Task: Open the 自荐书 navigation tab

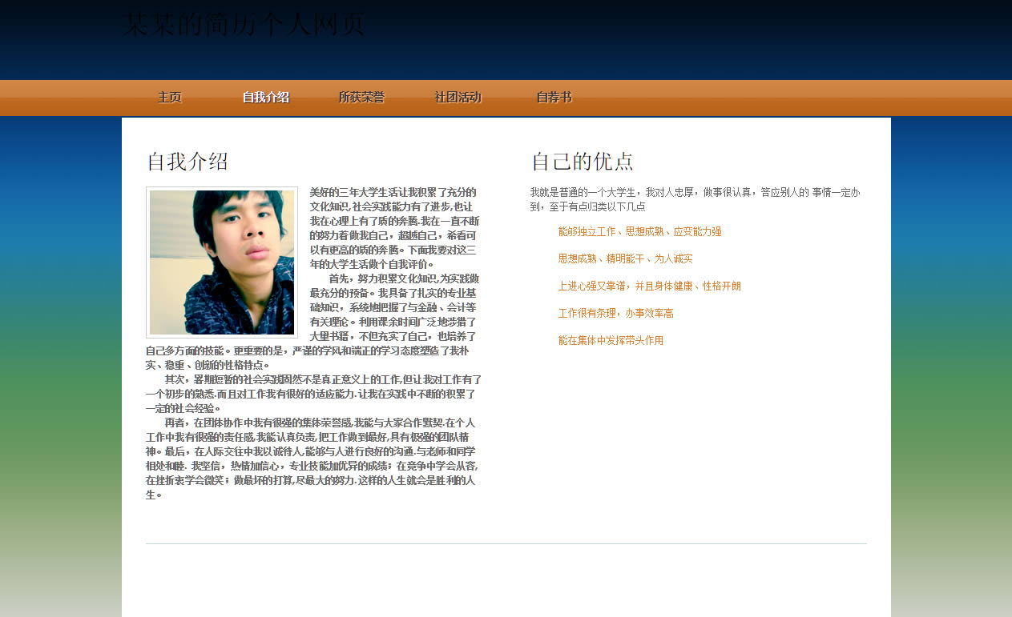Action: (x=554, y=98)
